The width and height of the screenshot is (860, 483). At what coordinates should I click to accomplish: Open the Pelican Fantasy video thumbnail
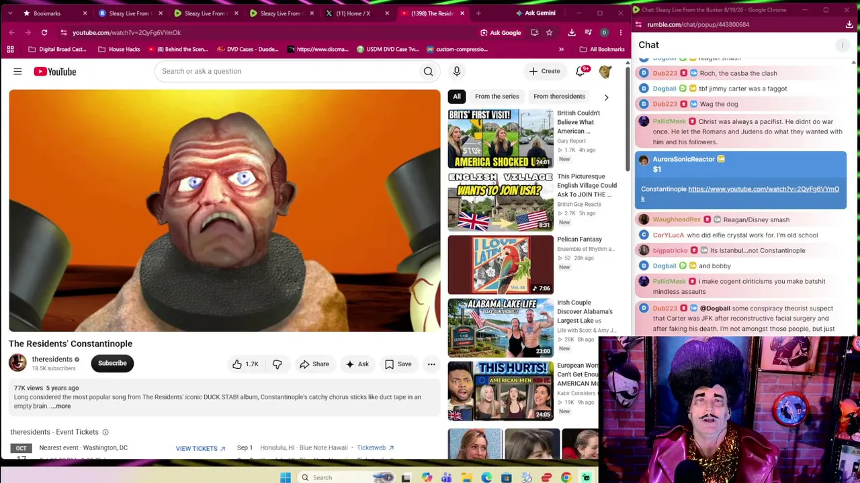pyautogui.click(x=501, y=265)
